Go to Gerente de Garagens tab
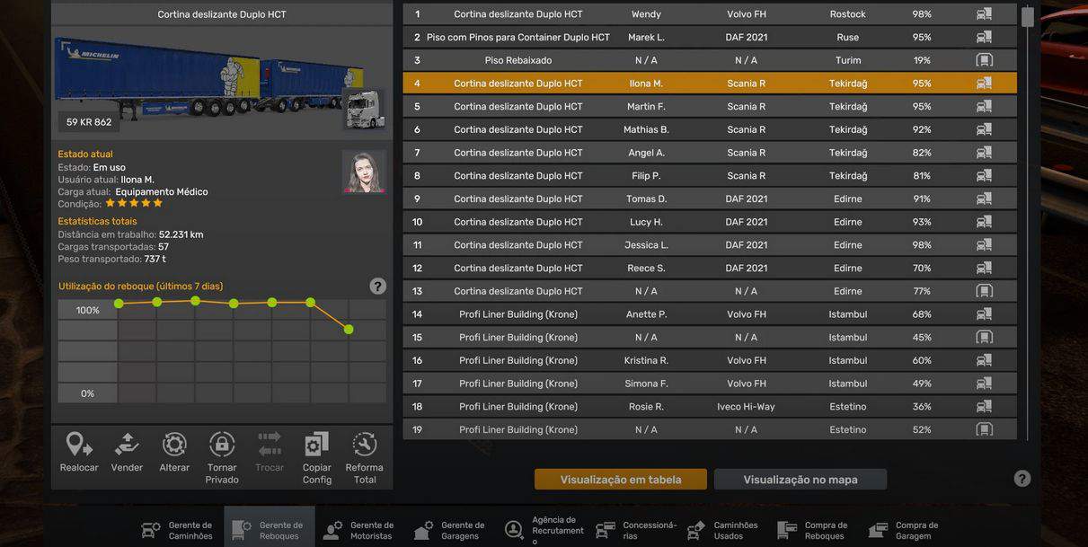1088x547 pixels. tap(450, 530)
